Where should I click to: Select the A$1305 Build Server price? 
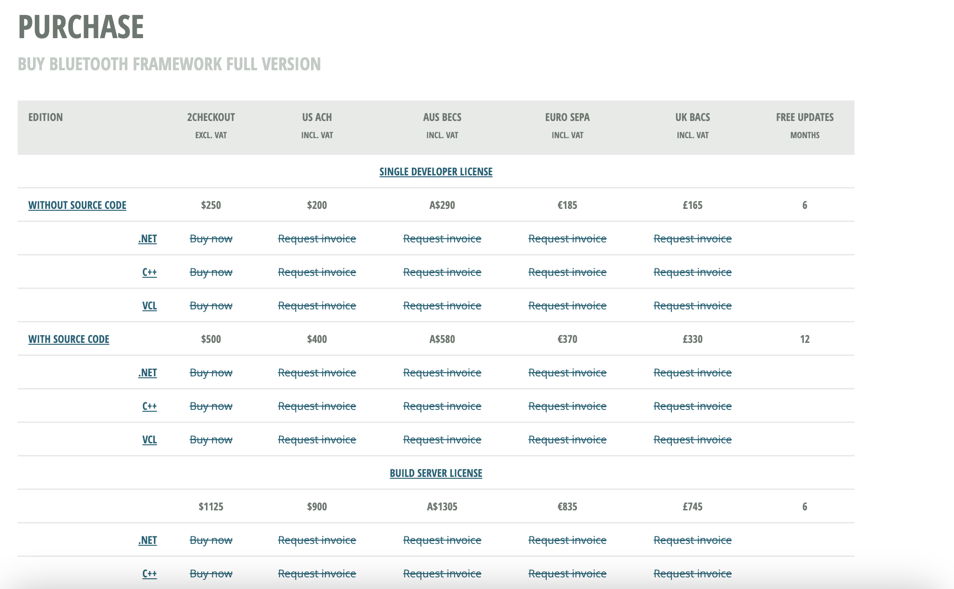[x=442, y=507]
